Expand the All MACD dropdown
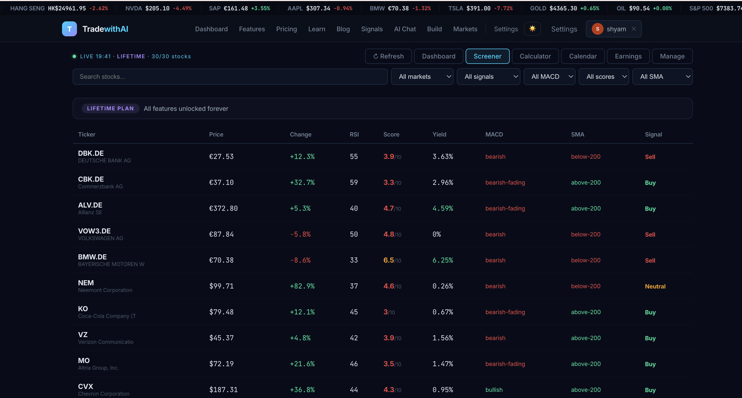Screen dimensions: 742x398 click(x=549, y=77)
